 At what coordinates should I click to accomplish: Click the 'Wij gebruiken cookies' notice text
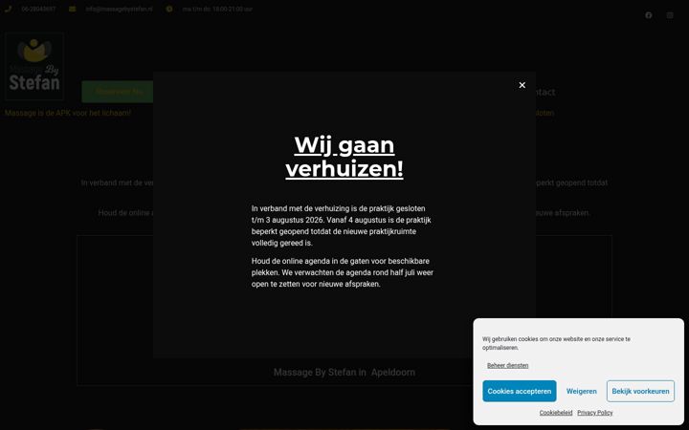[556, 343]
